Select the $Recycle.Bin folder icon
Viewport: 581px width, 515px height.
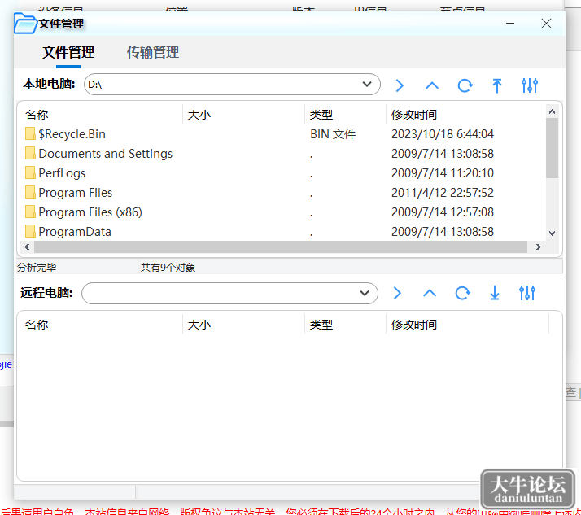pos(30,133)
